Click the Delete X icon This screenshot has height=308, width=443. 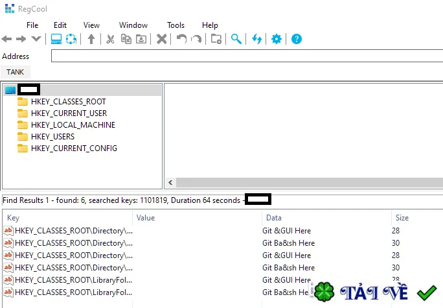tap(162, 39)
